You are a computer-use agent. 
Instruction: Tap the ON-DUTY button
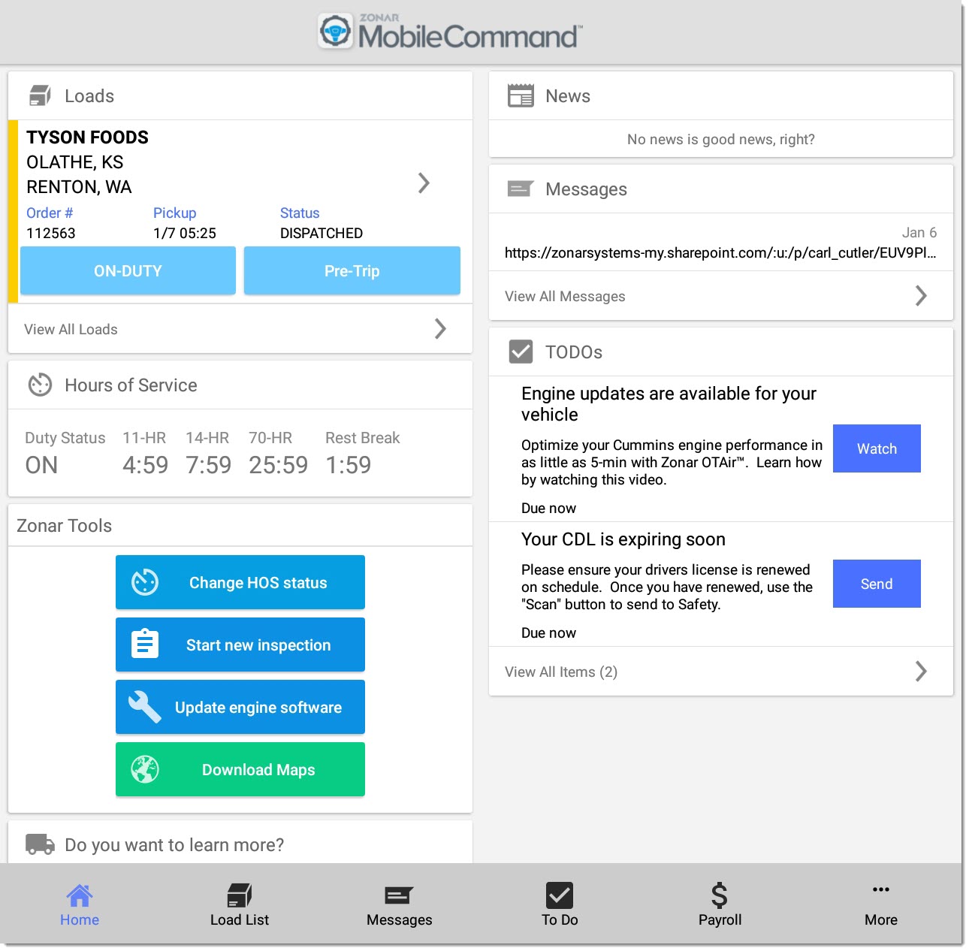pyautogui.click(x=128, y=270)
